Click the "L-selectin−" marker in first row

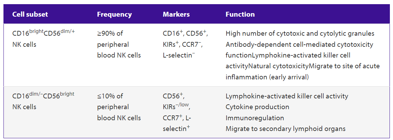click(x=179, y=55)
